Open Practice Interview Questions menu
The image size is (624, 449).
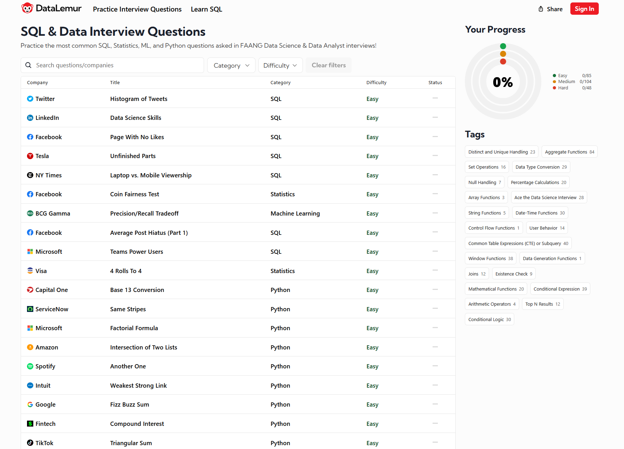[x=137, y=9]
